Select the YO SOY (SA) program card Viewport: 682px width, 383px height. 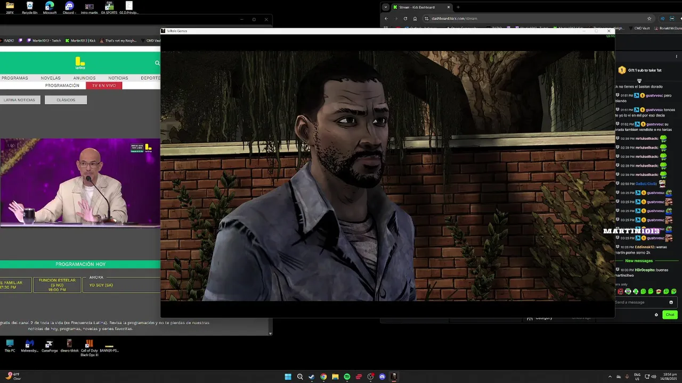121,285
